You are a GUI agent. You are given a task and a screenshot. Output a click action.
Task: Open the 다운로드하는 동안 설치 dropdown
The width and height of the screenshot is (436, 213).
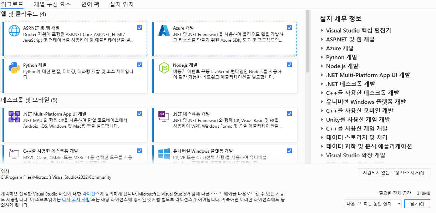pyautogui.click(x=373, y=204)
